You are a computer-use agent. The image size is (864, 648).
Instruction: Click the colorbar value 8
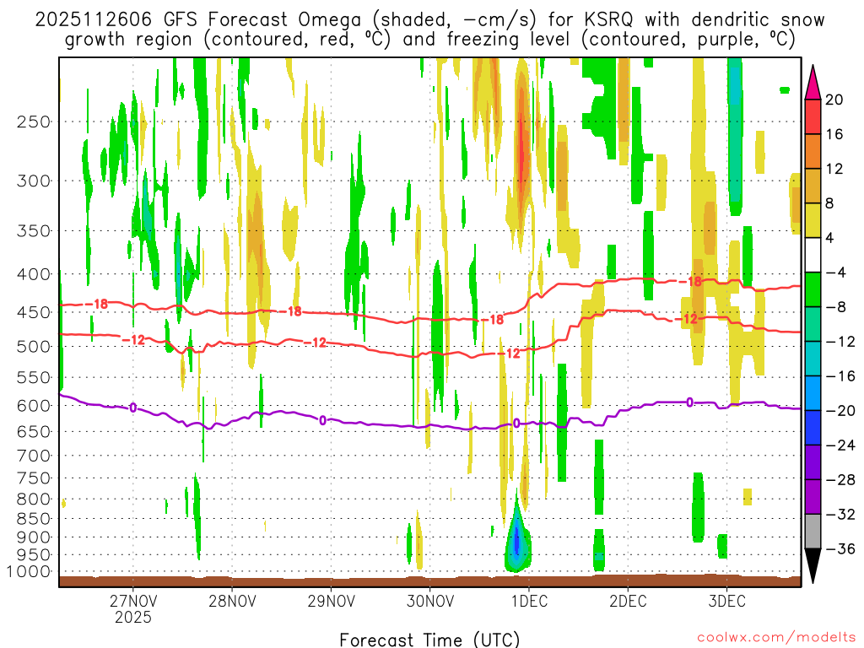[x=830, y=203]
